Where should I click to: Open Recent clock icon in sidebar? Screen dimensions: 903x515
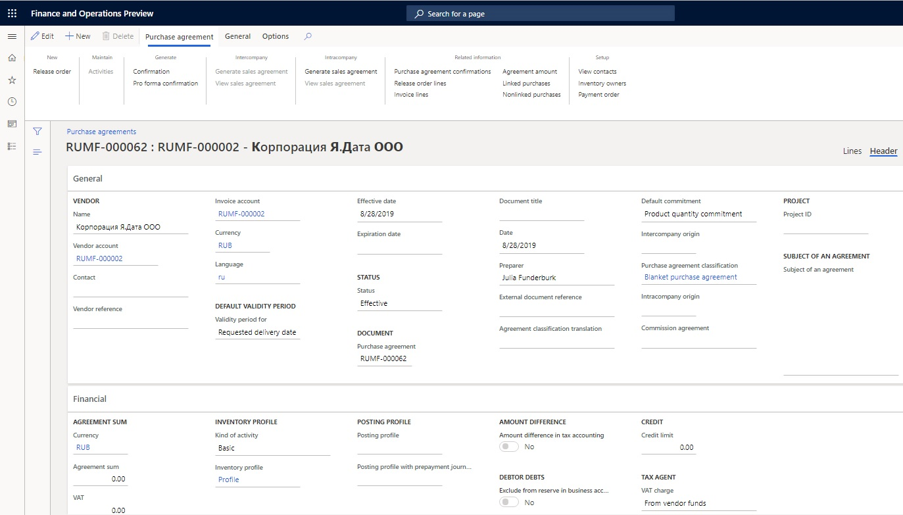point(12,102)
